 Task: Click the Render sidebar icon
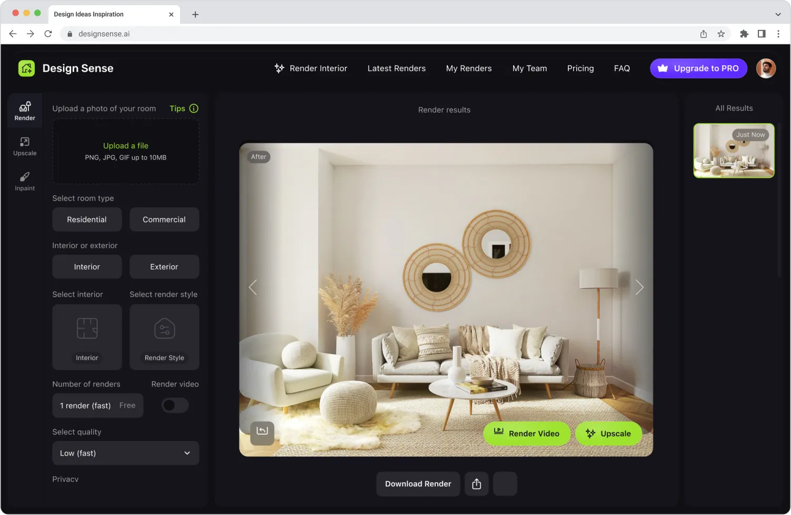(25, 111)
